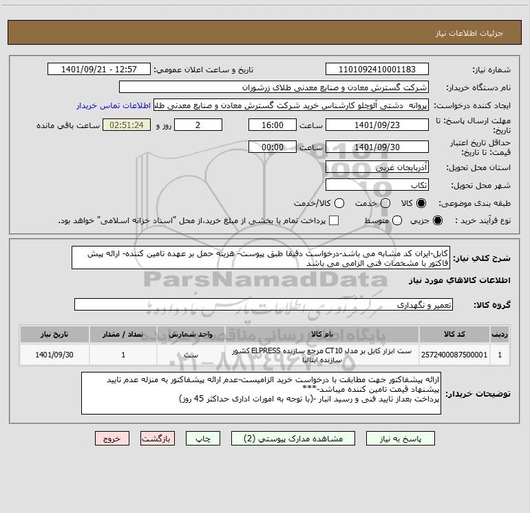The image size is (530, 513).
Task: Select the کالا radio button
Action: (x=421, y=203)
